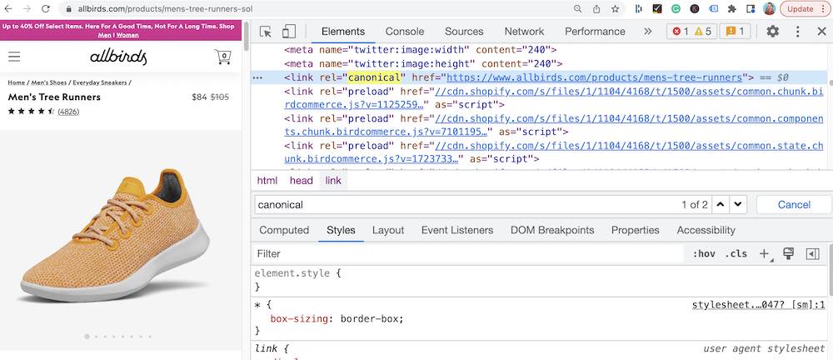Click the element.style rule
The width and height of the screenshot is (833, 360).
298,273
